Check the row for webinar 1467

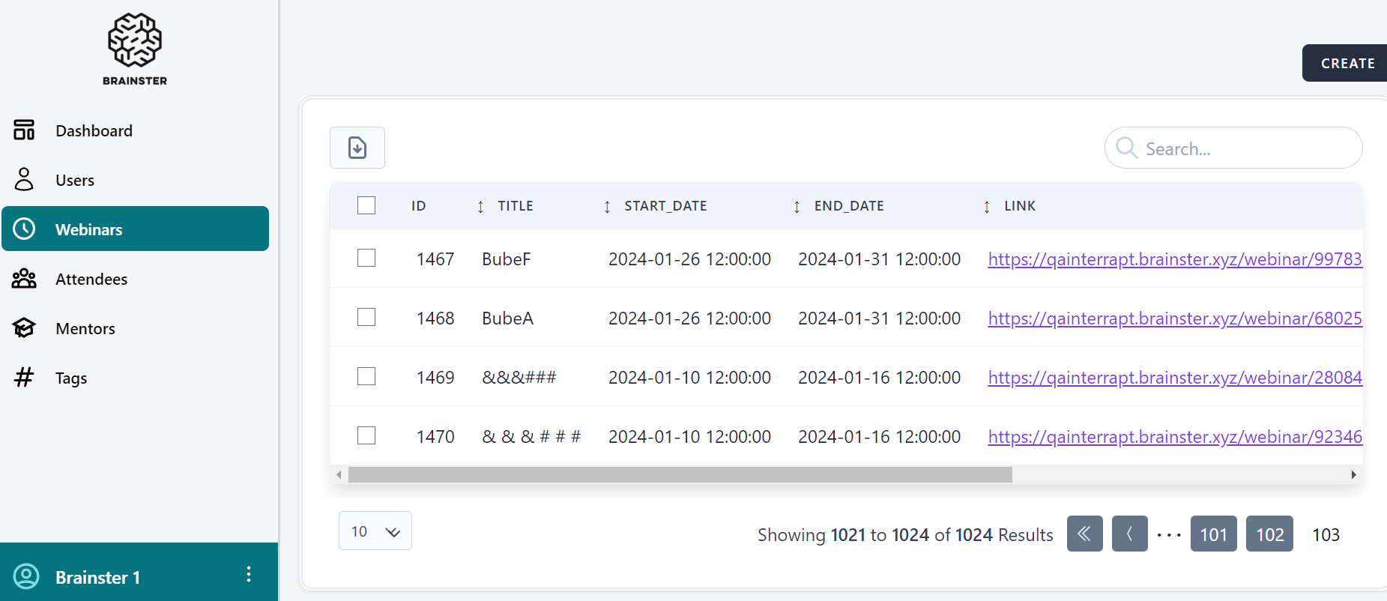[x=366, y=259]
